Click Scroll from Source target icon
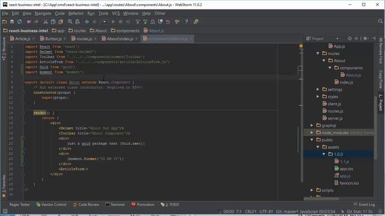 [x=350, y=38]
